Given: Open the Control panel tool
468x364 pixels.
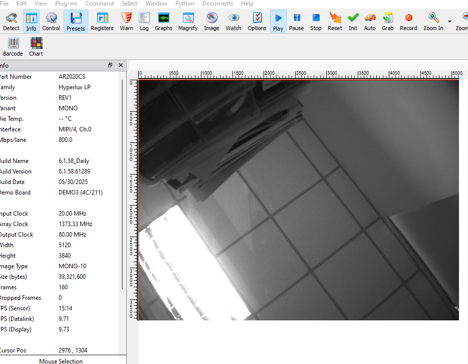Looking at the screenshot, I should click(x=51, y=21).
